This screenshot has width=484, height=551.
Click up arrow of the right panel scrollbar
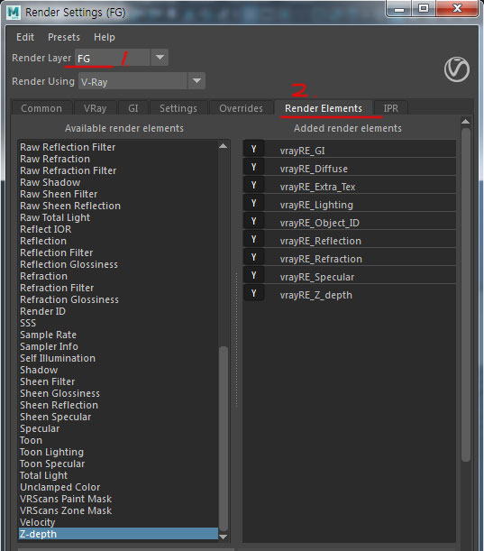pyautogui.click(x=466, y=122)
